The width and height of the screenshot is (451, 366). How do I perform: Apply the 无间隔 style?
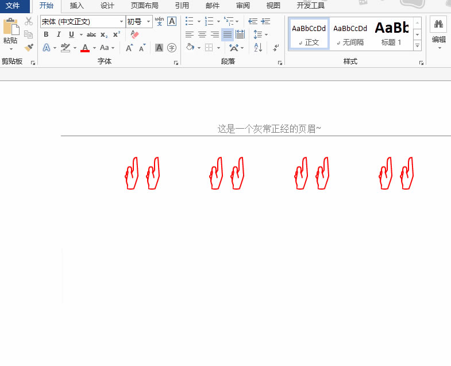[x=350, y=34]
